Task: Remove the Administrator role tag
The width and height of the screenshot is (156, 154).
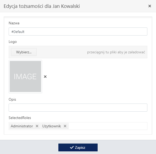Action: click(37, 126)
